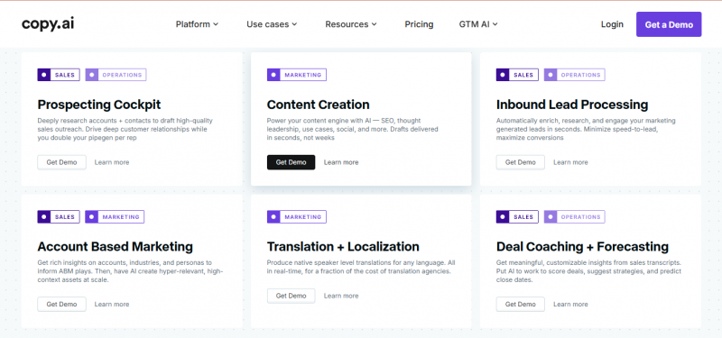
Task: Go to the Pricing page
Action: (x=419, y=24)
